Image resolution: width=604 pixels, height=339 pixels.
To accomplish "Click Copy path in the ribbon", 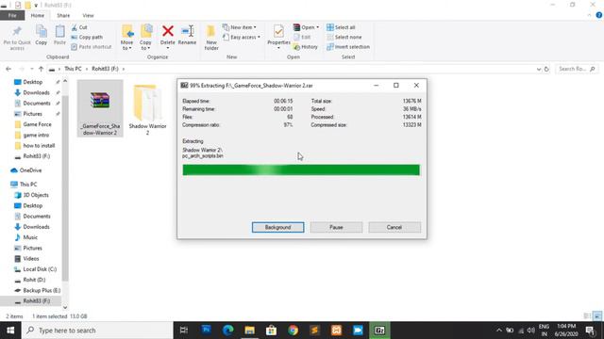I will [x=87, y=37].
